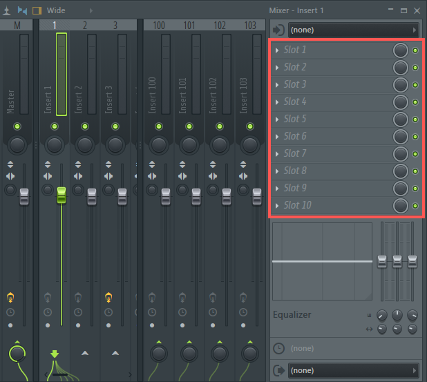This screenshot has height=382, width=427.
Task: Open the Wide layout selector
Action: pos(56,10)
